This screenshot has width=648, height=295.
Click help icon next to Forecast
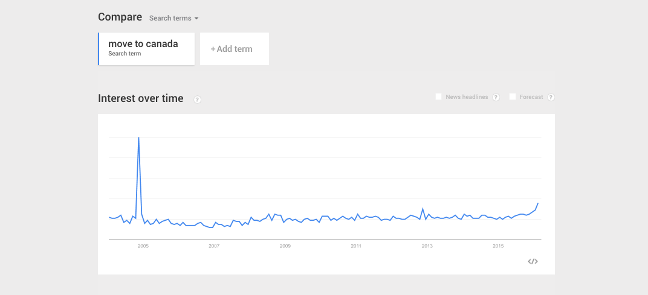(551, 97)
